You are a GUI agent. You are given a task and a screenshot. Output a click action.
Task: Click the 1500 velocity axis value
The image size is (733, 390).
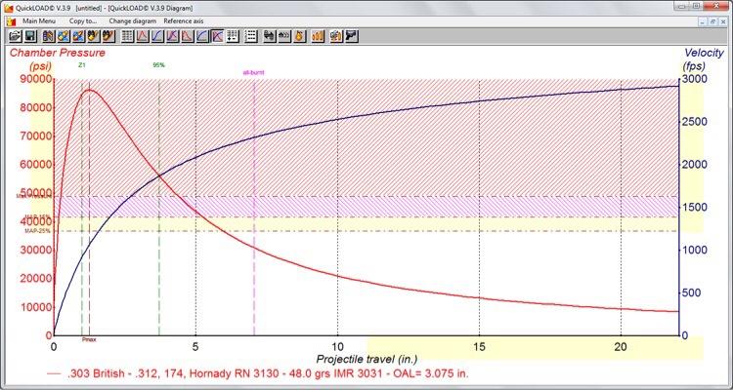point(694,207)
